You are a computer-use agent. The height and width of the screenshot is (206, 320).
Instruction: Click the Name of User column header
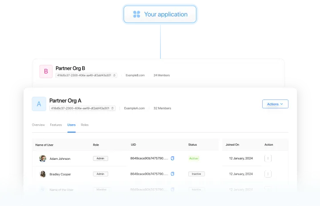click(44, 145)
